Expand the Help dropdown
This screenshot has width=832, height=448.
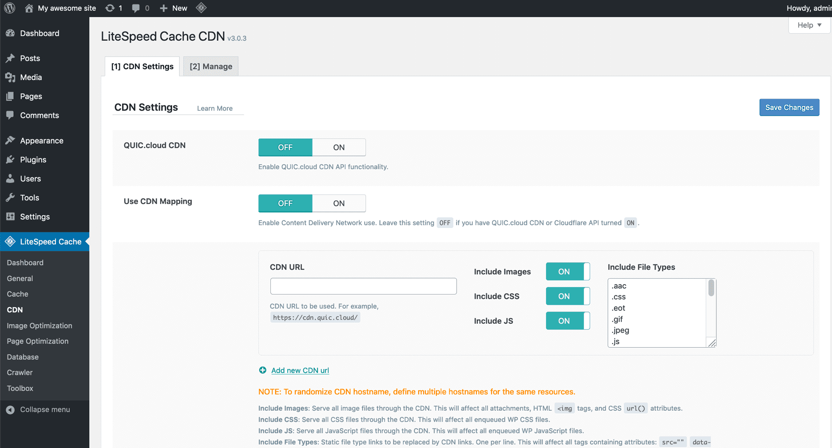[x=809, y=25]
